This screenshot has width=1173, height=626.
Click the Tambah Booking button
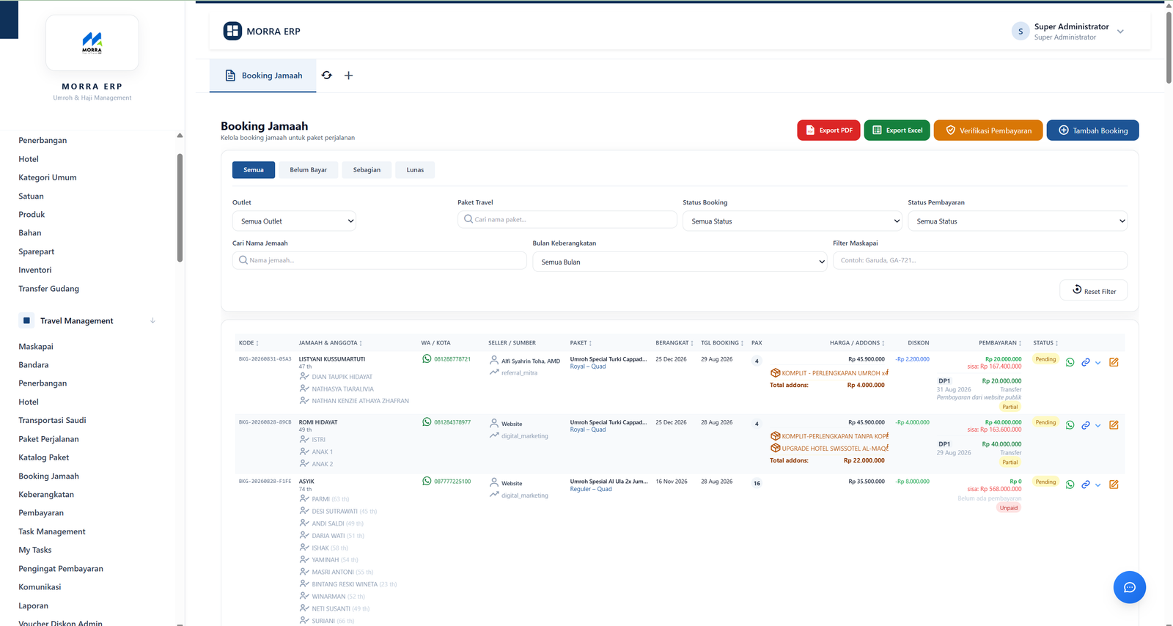coord(1092,130)
